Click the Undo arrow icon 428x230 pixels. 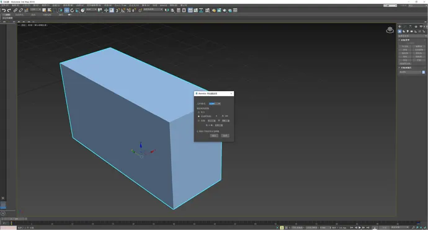(x=4, y=11)
